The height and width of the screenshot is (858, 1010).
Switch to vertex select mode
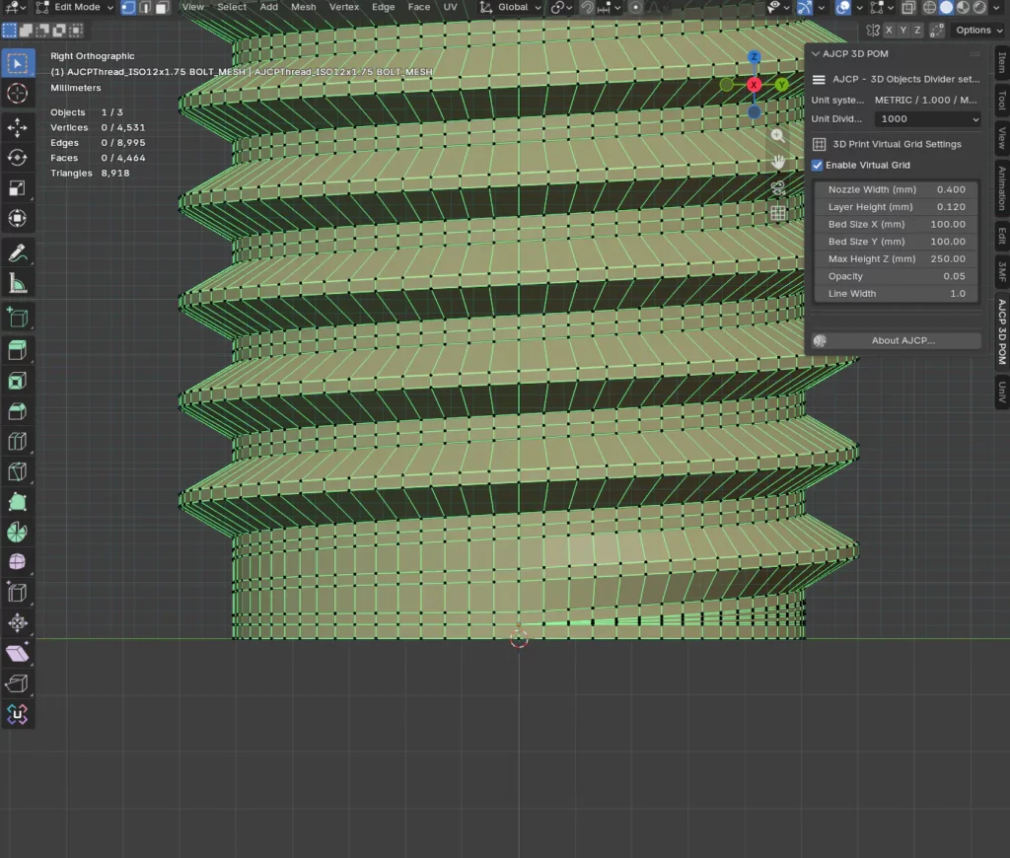coord(129,7)
